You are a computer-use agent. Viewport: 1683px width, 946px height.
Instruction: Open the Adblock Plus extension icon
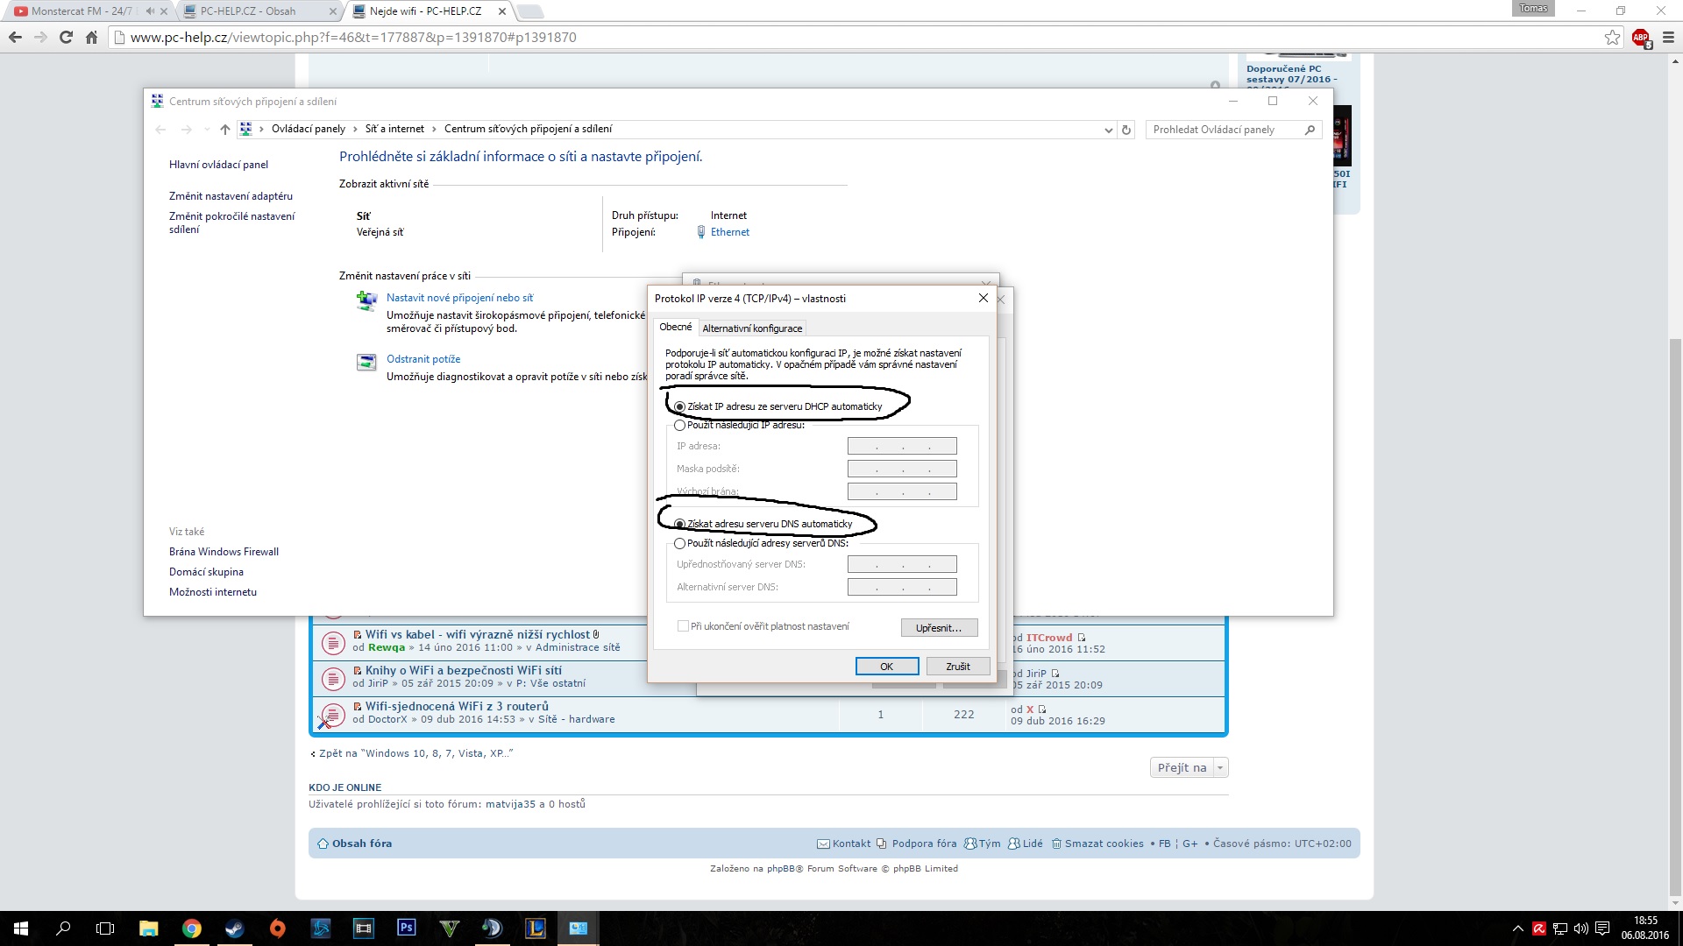(1641, 38)
